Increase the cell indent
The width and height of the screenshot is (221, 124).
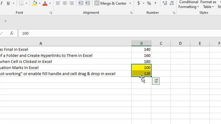click(x=87, y=3)
